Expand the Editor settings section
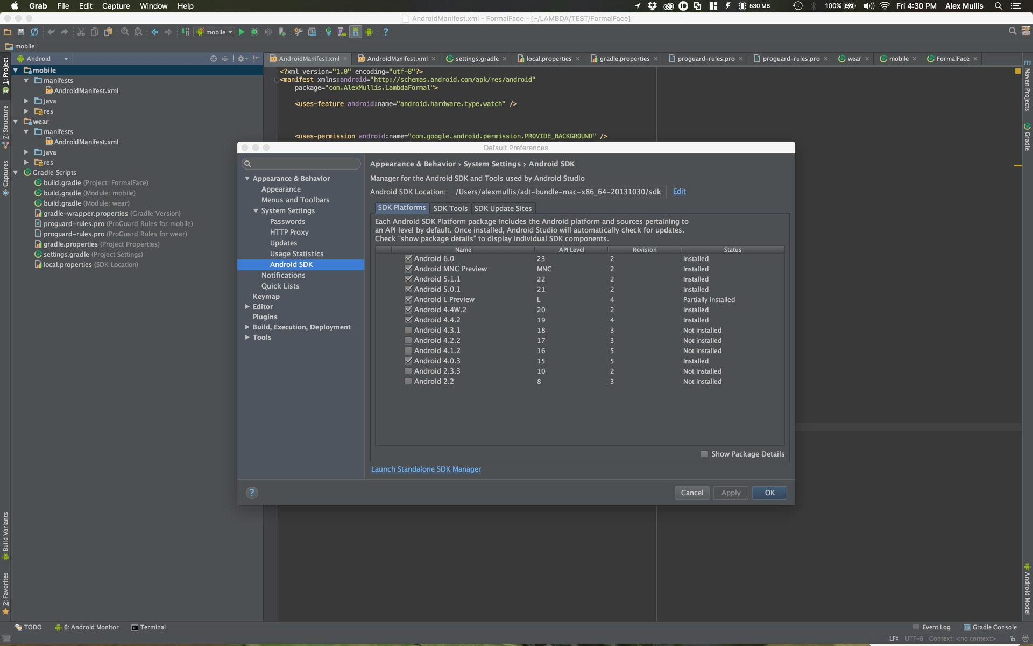The height and width of the screenshot is (646, 1033). [x=247, y=307]
